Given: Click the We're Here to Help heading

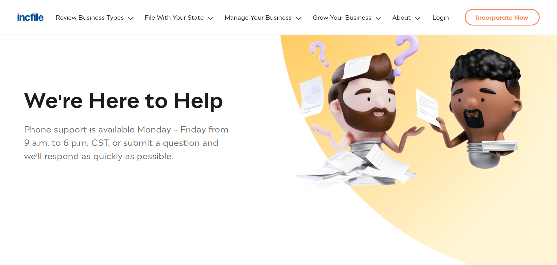Looking at the screenshot, I should click(x=124, y=101).
